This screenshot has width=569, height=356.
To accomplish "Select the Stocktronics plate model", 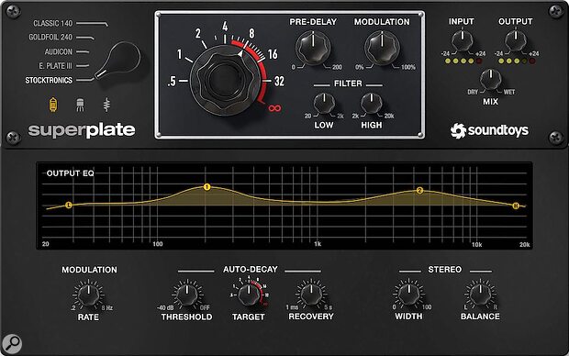I will 49,80.
